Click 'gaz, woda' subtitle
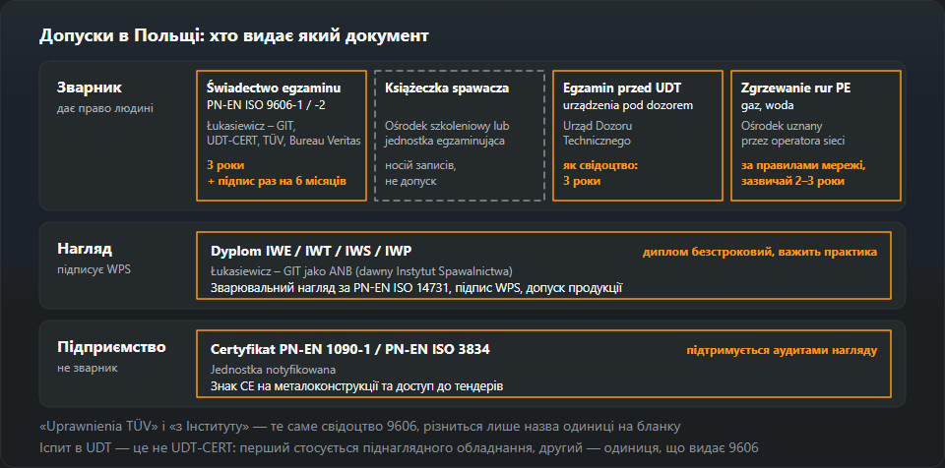Screen dimensions: 945x468 (767, 105)
